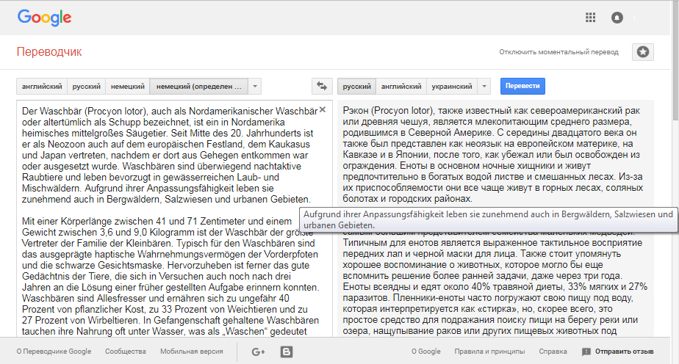The height and width of the screenshot is (364, 679).
Task: Open the Переводчик title link
Action: [x=49, y=52]
